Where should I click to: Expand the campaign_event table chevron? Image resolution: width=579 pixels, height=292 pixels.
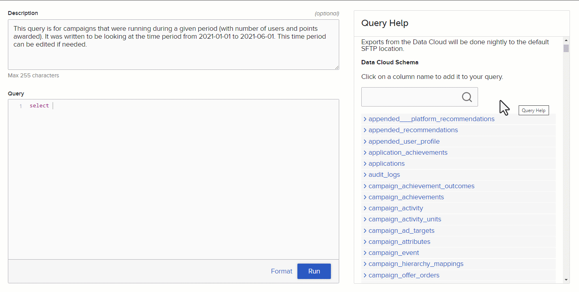365,253
